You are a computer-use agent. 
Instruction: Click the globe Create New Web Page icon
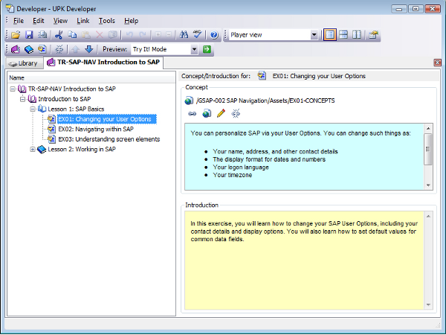[207, 114]
